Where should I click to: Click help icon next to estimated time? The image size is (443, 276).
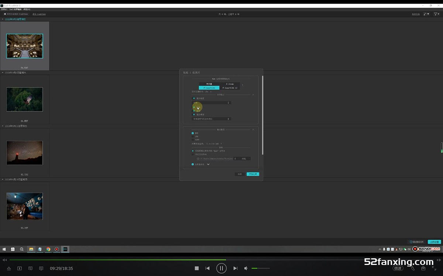(x=211, y=92)
